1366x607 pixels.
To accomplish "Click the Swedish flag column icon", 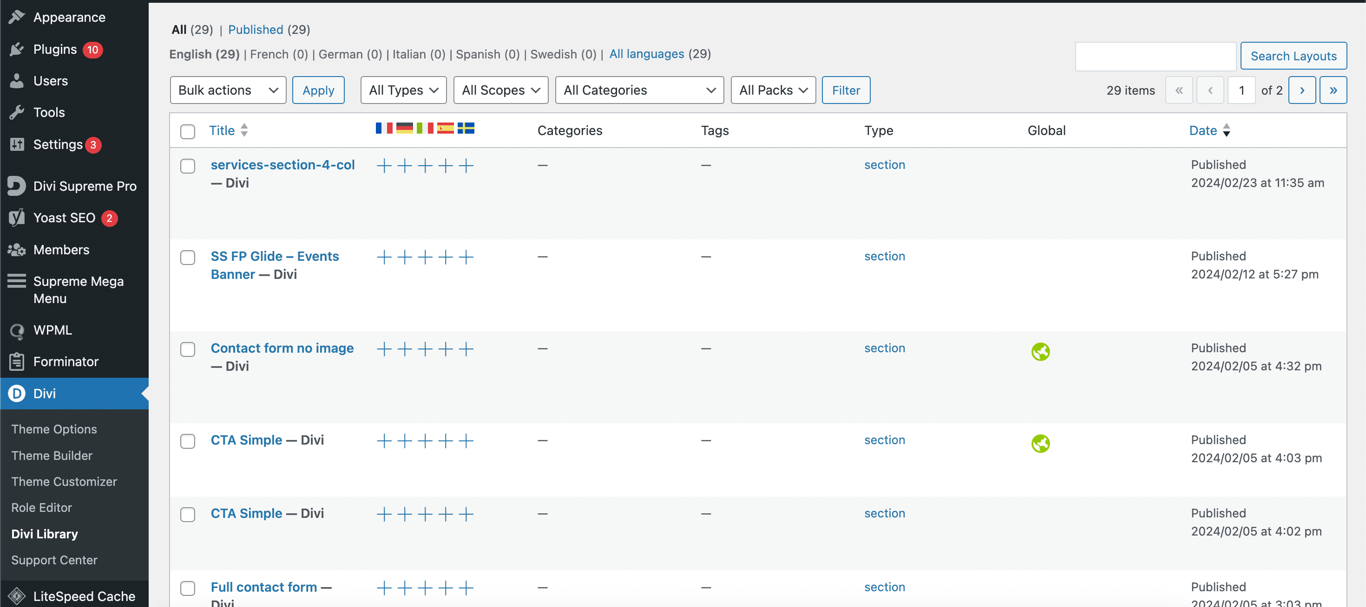I will 466,128.
